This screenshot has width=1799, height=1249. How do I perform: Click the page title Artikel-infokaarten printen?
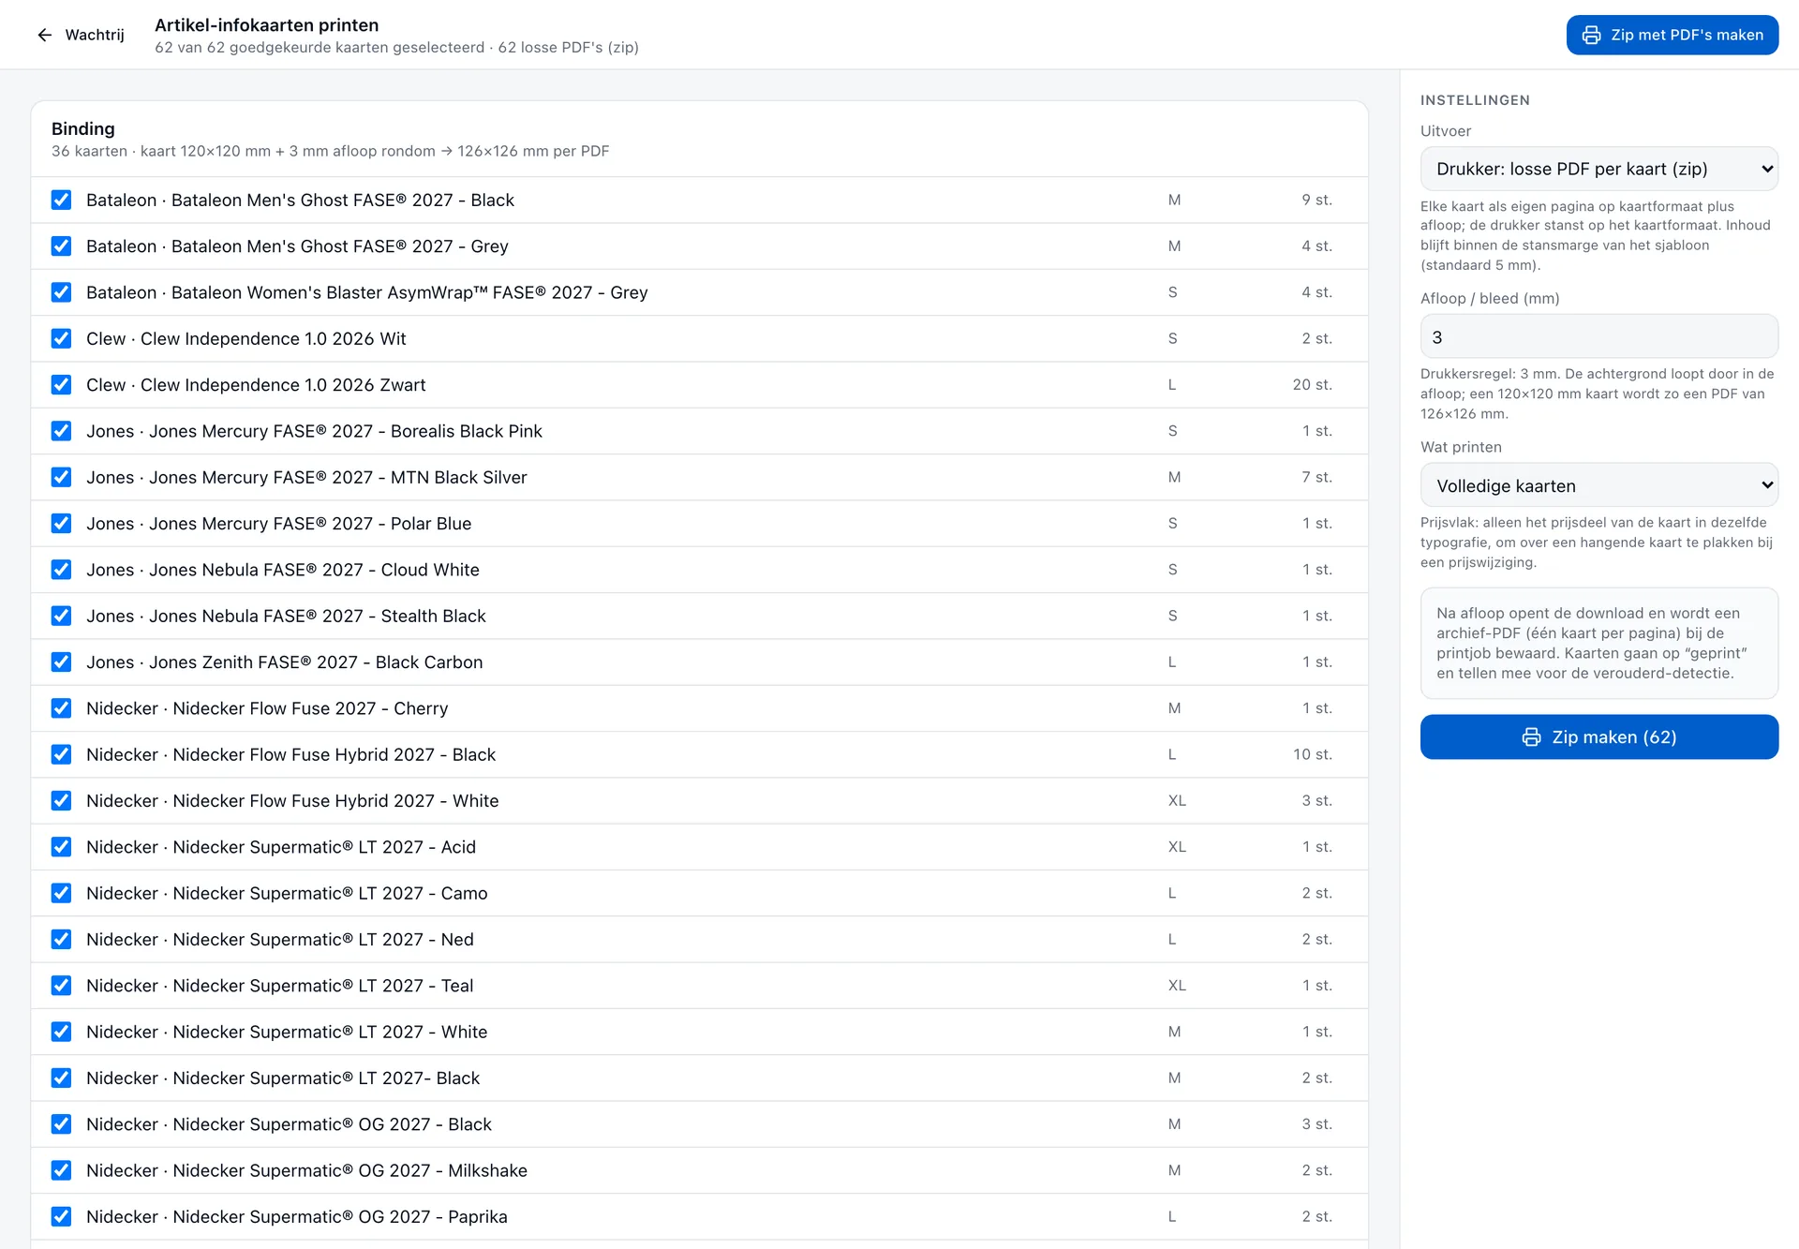point(267,25)
